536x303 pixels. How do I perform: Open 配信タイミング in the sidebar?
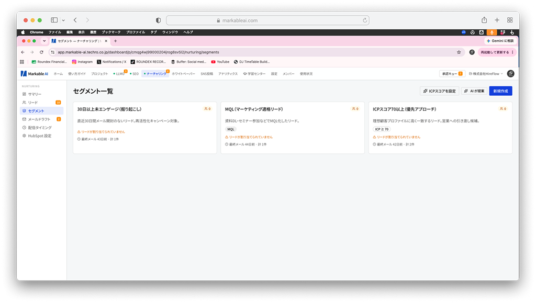pos(42,127)
